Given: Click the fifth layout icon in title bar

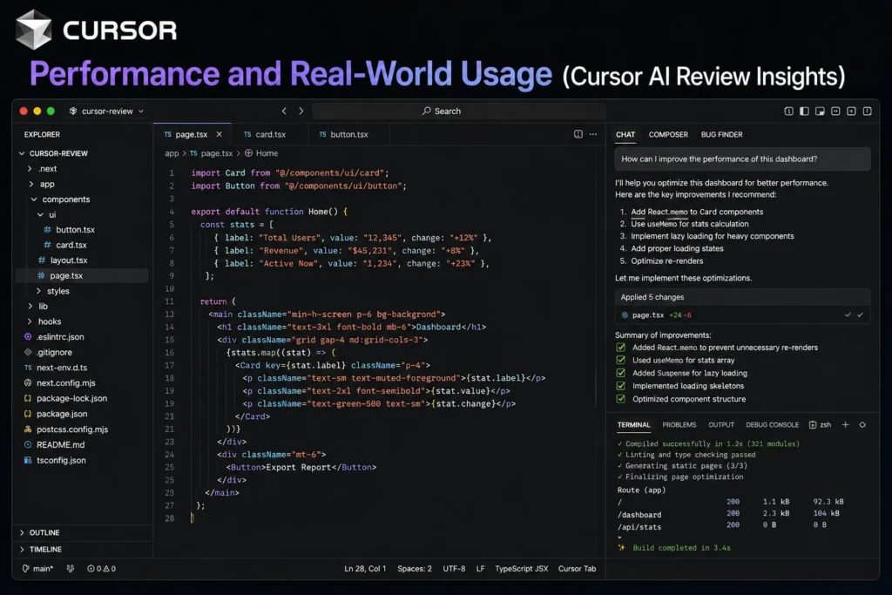Looking at the screenshot, I should (x=851, y=111).
